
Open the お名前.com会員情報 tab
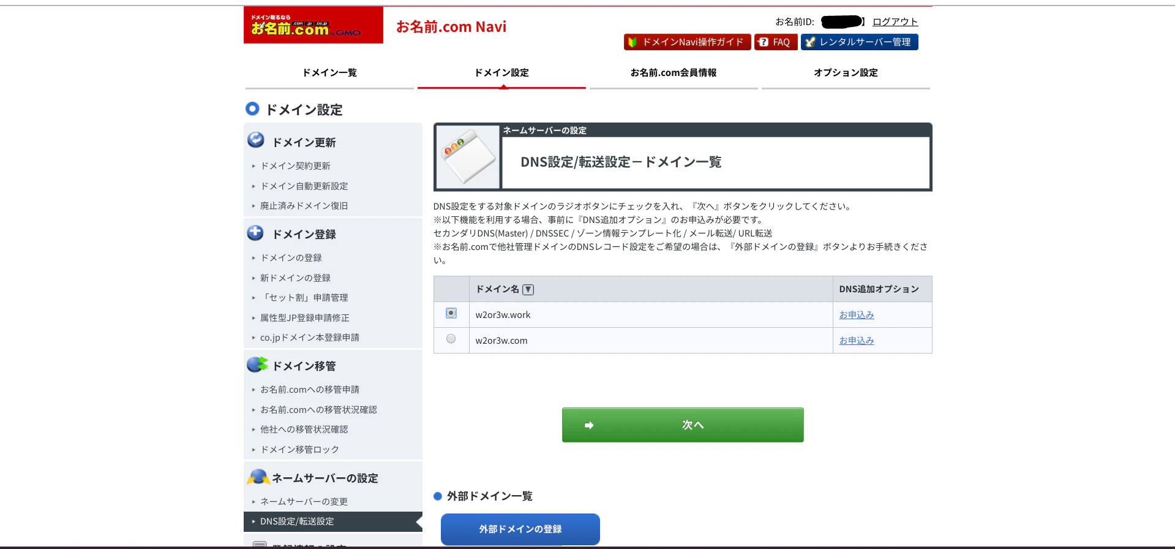click(674, 73)
